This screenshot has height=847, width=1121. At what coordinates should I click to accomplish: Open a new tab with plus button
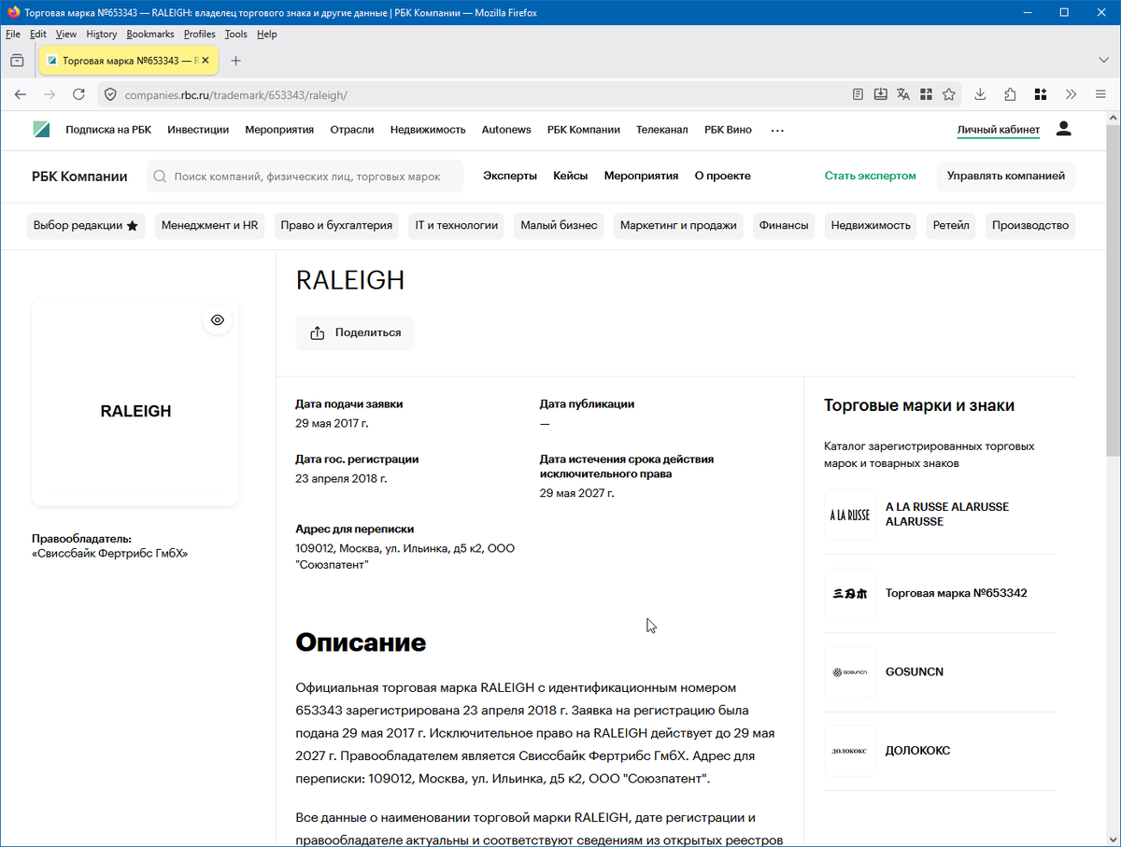tap(235, 61)
